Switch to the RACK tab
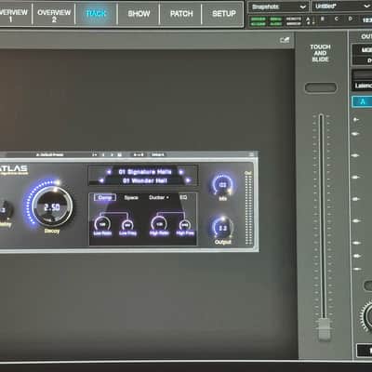The height and width of the screenshot is (372, 372). (x=96, y=13)
